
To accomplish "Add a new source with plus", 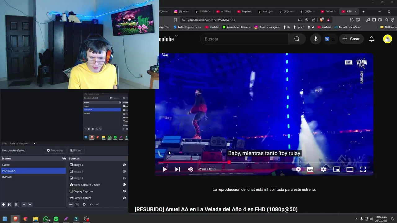I will [71, 204].
